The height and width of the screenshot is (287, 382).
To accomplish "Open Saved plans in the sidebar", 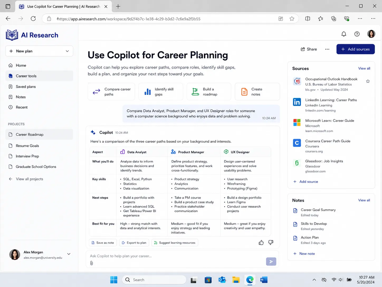I will (39, 86).
